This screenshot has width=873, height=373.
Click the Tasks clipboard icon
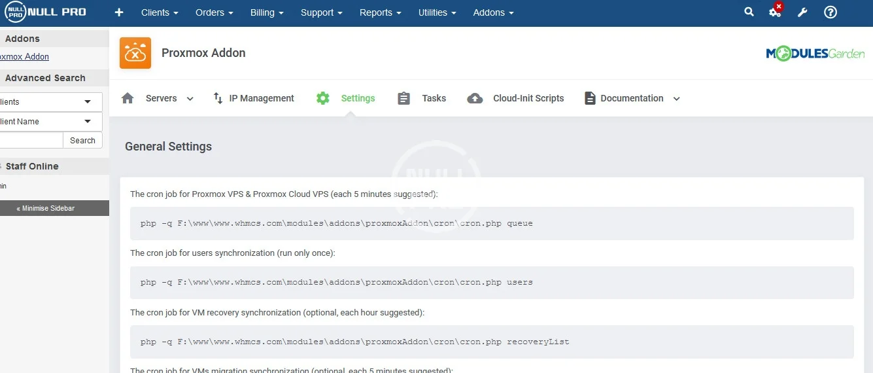click(403, 98)
